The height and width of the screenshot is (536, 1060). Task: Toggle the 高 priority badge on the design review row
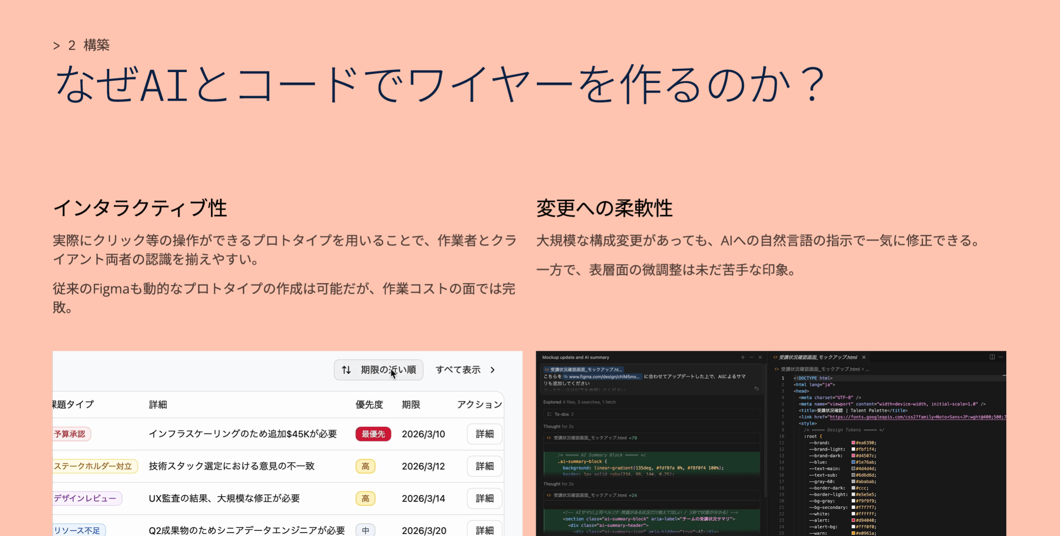pyautogui.click(x=365, y=498)
